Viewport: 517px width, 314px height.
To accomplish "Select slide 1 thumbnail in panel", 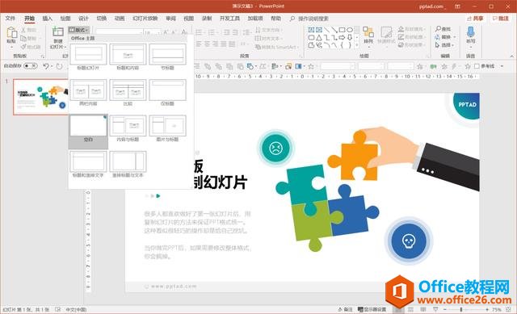I will 40,97.
